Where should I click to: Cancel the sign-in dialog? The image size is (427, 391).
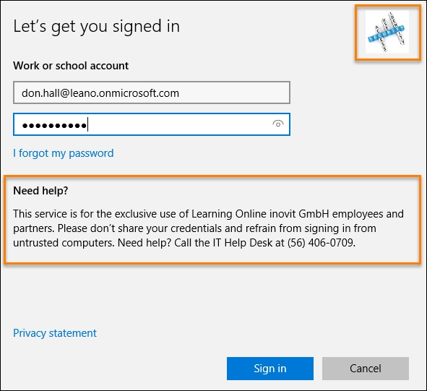[366, 369]
